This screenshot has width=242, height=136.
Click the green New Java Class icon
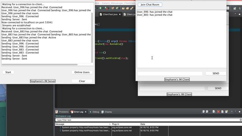tap(117, 8)
